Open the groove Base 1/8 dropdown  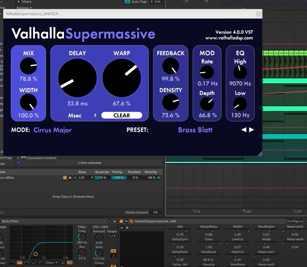click(86, 178)
